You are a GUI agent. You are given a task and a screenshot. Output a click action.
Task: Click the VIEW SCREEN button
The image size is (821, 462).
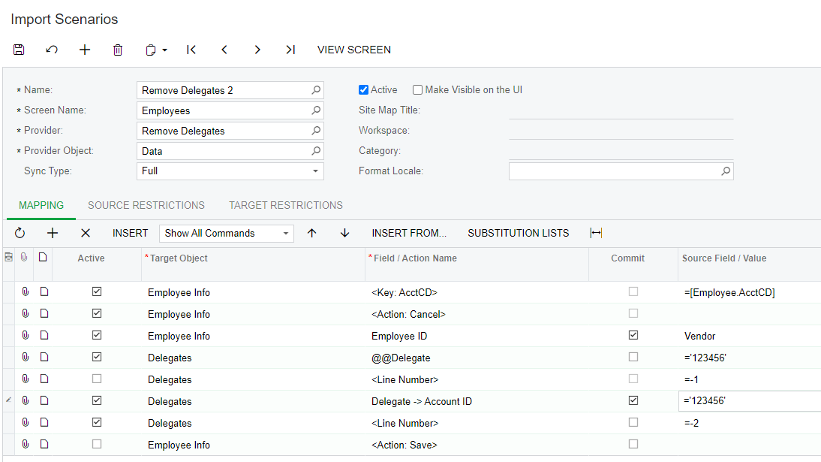[354, 50]
